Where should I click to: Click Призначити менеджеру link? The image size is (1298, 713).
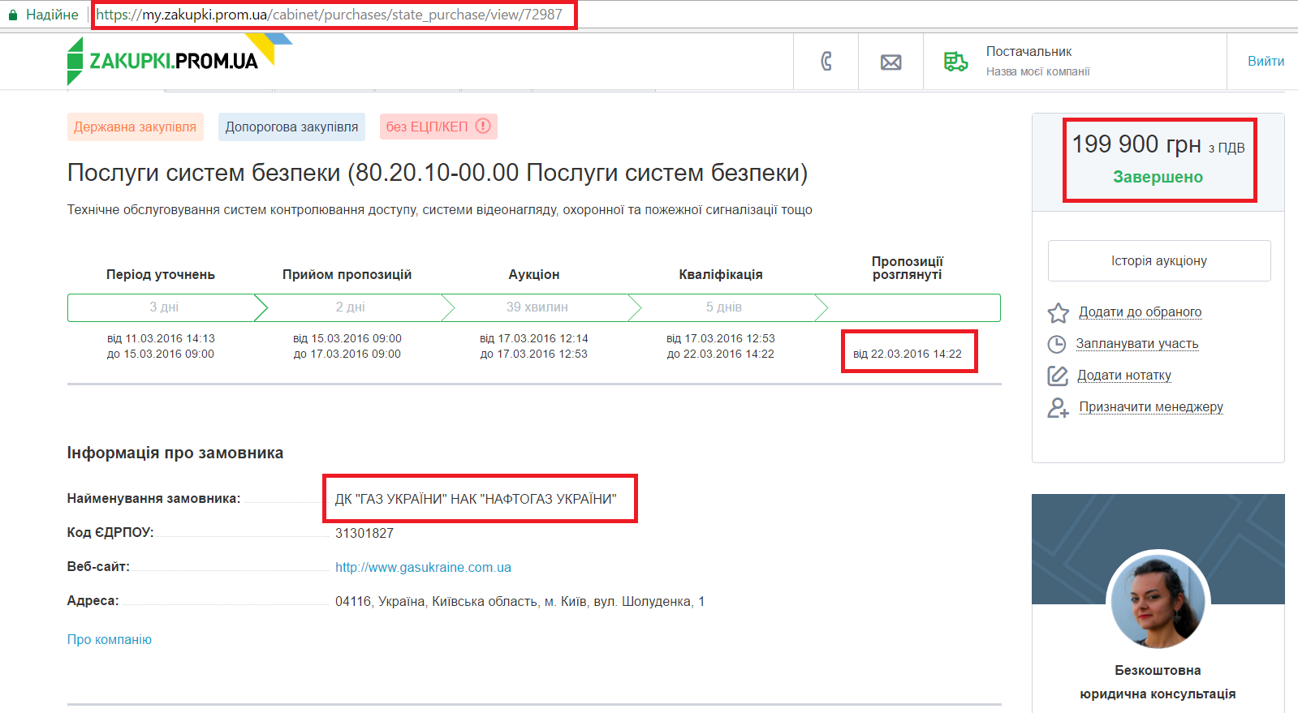click(1150, 407)
